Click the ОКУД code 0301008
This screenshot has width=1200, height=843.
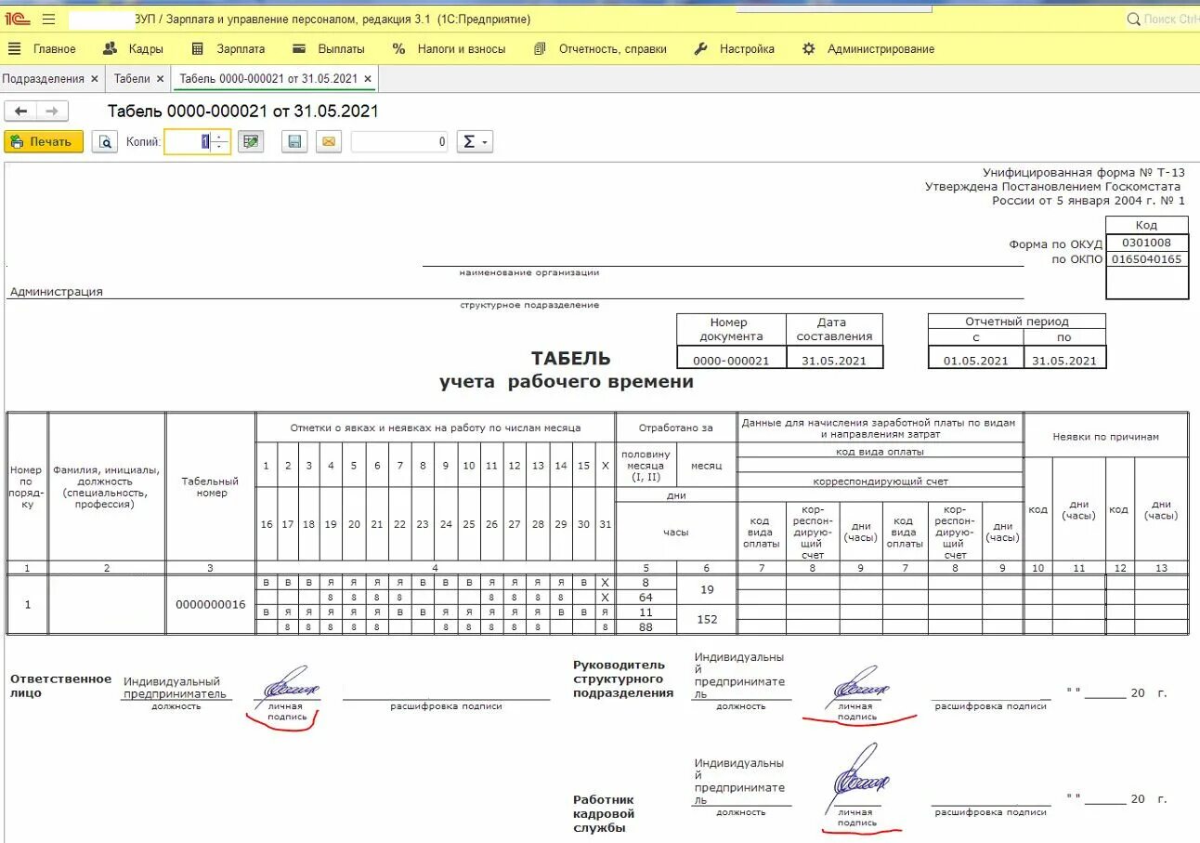click(1147, 244)
